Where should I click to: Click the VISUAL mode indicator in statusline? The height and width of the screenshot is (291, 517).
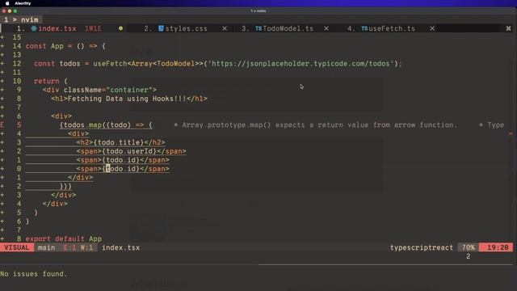[x=16, y=247]
